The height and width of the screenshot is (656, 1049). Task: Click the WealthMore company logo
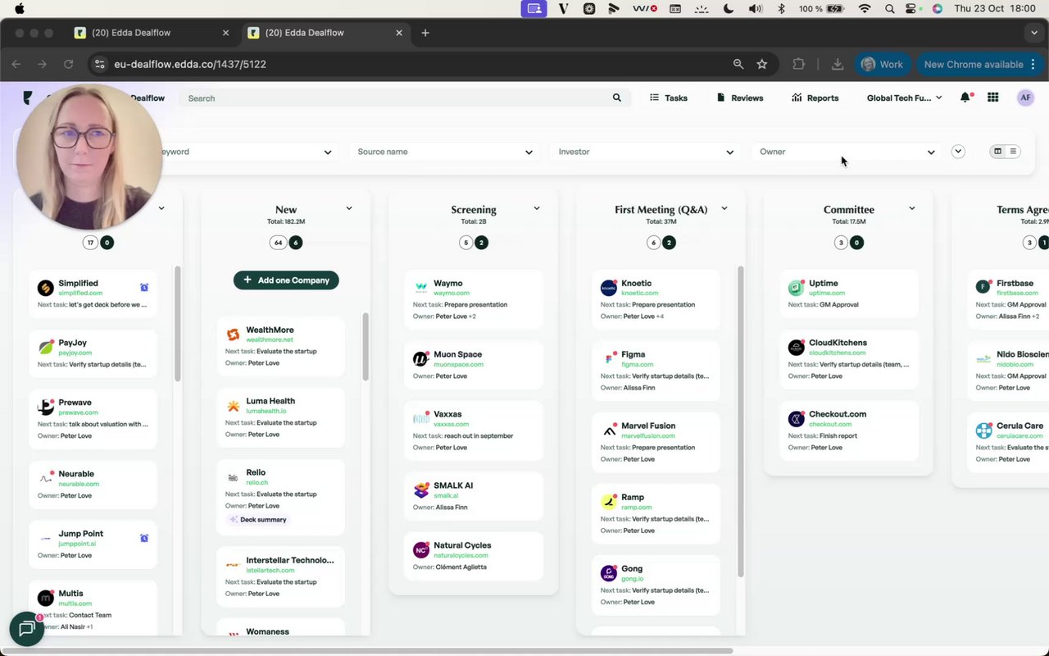tap(234, 335)
